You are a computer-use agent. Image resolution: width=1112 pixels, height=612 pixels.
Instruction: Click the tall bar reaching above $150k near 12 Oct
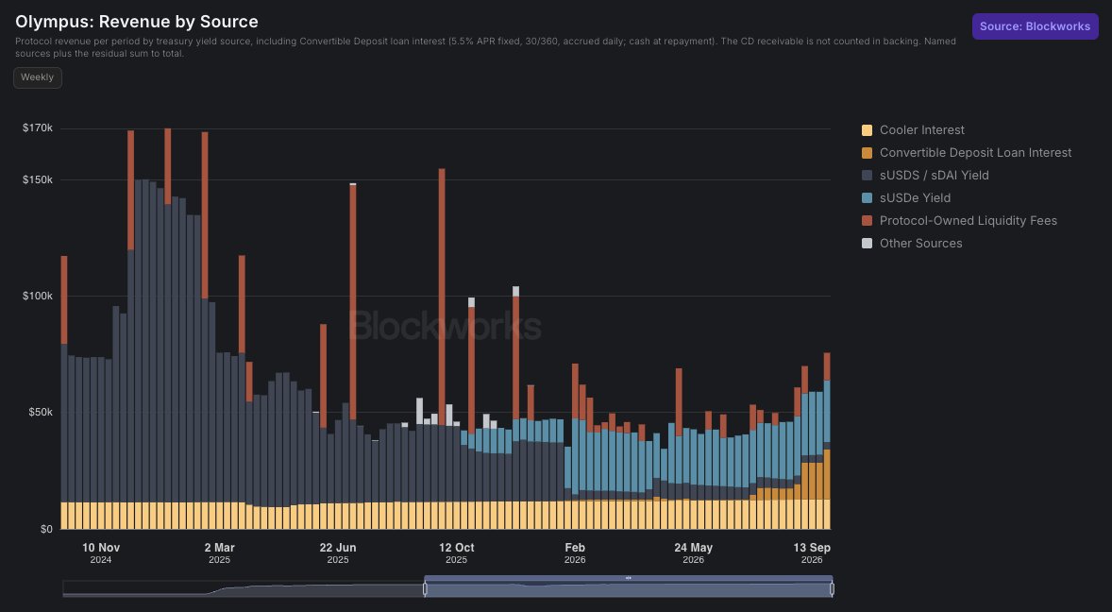click(x=442, y=348)
